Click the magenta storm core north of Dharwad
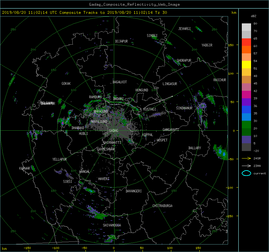This screenshot has height=252, width=269. tap(63, 123)
